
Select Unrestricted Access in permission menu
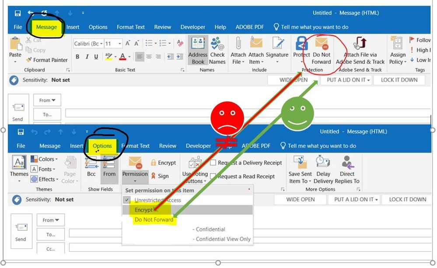187,200
